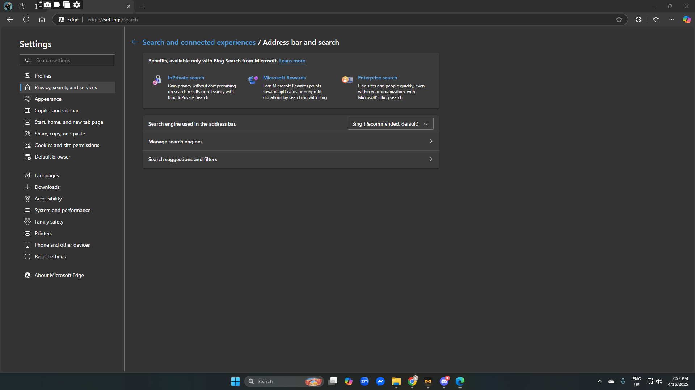
Task: Click the Favorites star-list icon
Action: pos(656,19)
